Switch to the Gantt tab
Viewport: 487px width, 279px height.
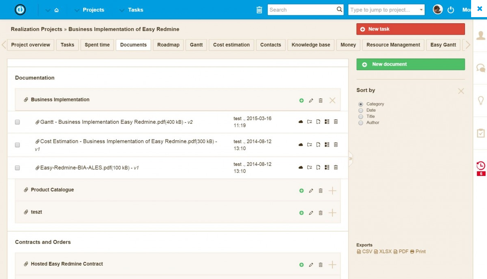coord(196,45)
